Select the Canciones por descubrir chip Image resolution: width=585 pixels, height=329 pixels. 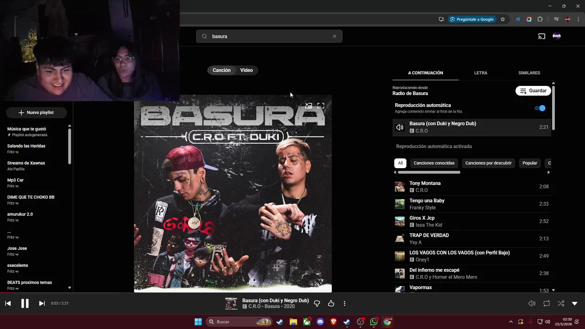[488, 163]
